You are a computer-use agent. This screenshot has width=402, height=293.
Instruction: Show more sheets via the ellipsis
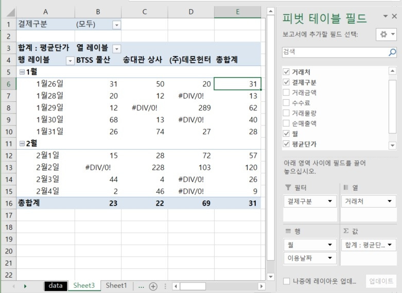pos(141,286)
